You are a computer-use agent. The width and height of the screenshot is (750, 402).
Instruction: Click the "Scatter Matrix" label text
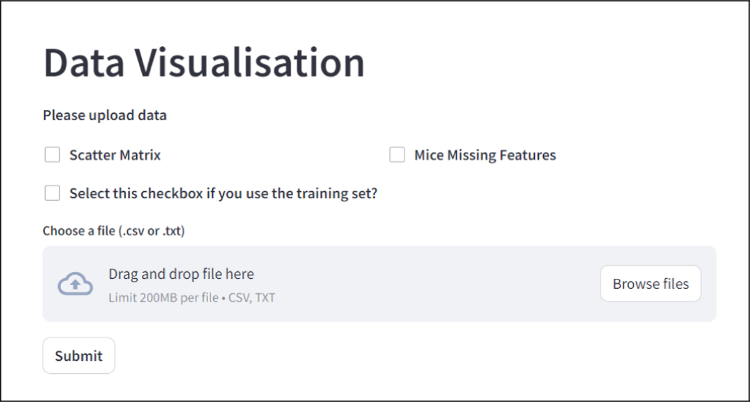[x=115, y=155]
